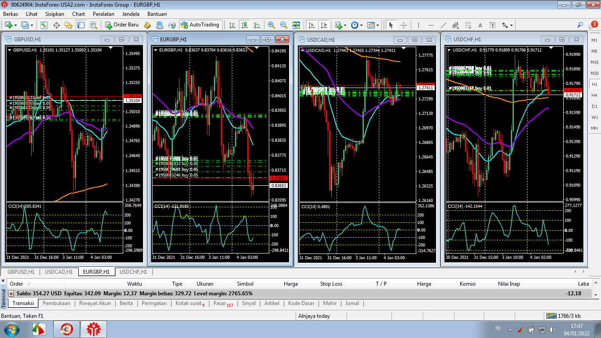The image size is (601, 338).
Task: Open the Peralatan menu
Action: [x=103, y=14]
